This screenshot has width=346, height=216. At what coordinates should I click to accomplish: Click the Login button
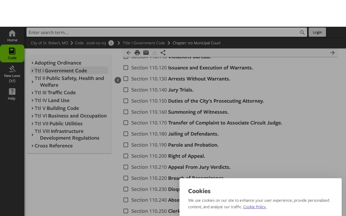coord(317,32)
